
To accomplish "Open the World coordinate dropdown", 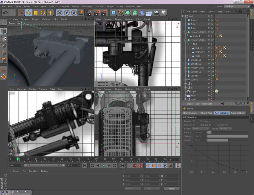I will click(x=133, y=188).
